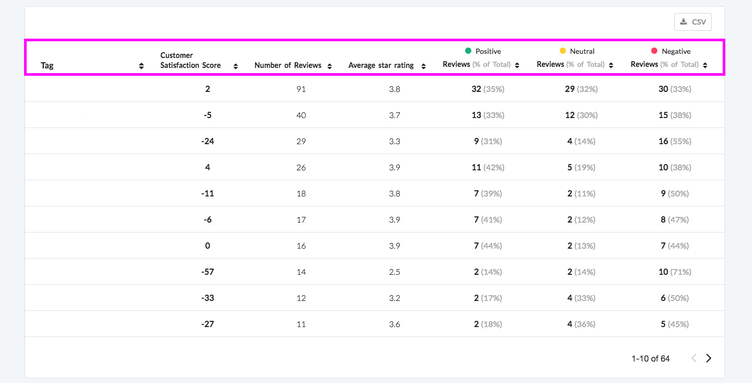Click positive reviews "11 (42%)" cell
The image size is (752, 383).
[488, 167]
